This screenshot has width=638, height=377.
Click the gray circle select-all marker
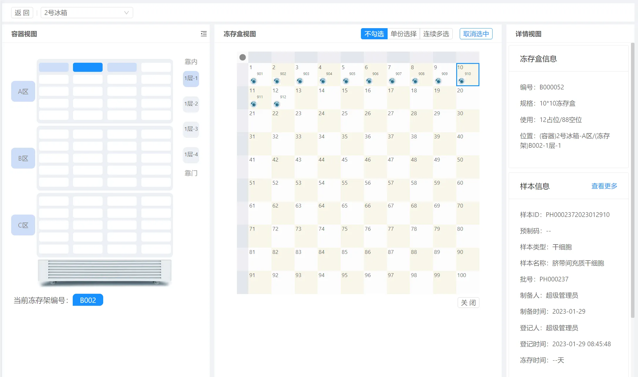242,57
